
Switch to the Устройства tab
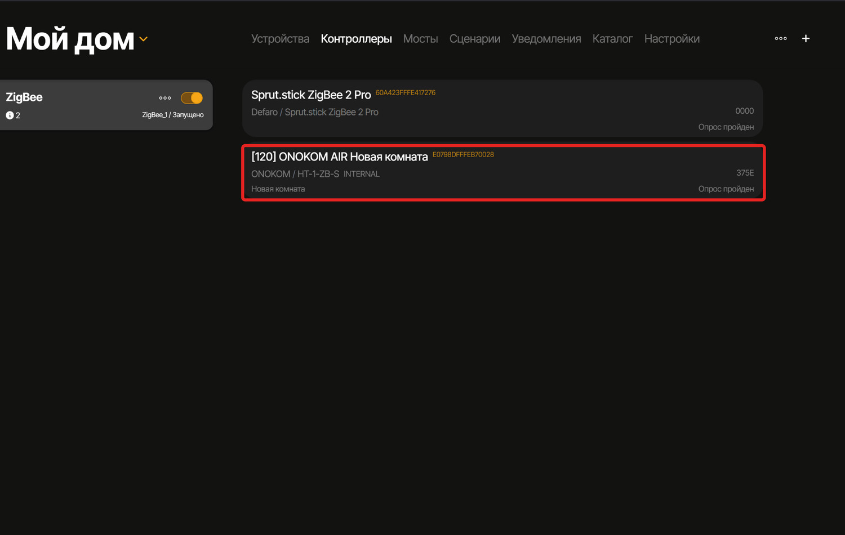280,39
